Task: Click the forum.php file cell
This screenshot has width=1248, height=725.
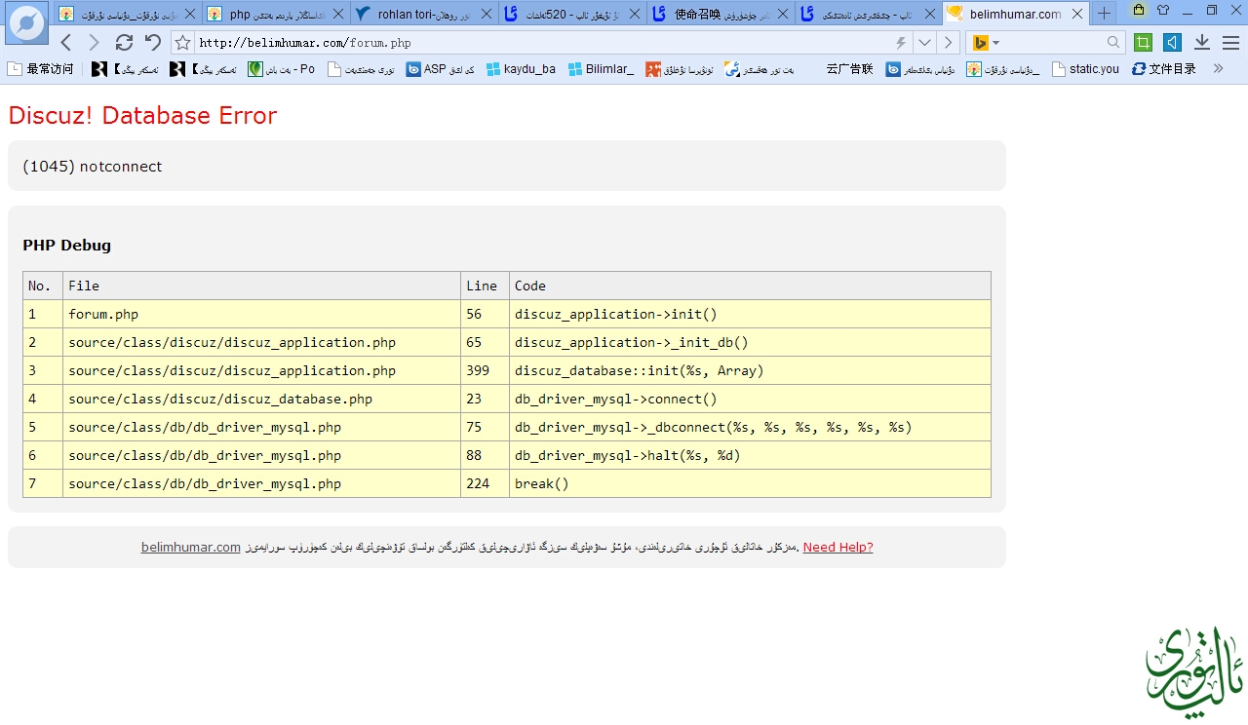Action: (x=261, y=314)
